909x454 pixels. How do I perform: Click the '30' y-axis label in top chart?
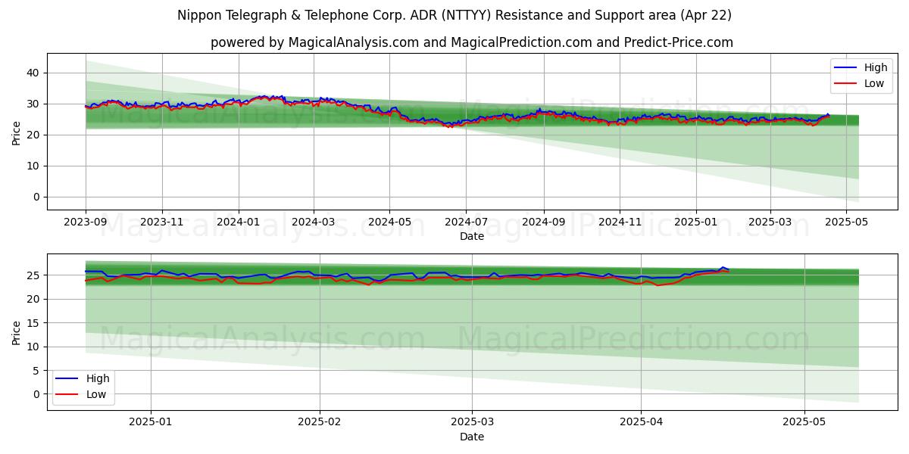[x=34, y=104]
